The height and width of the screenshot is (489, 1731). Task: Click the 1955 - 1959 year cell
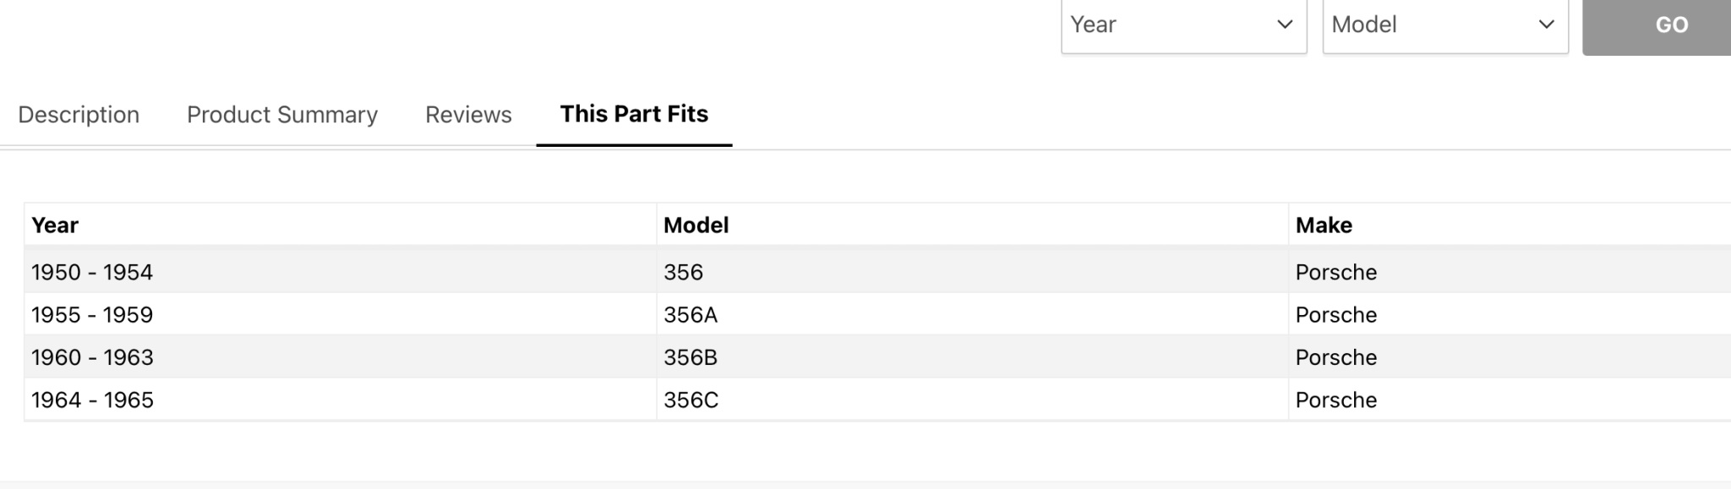coord(92,315)
